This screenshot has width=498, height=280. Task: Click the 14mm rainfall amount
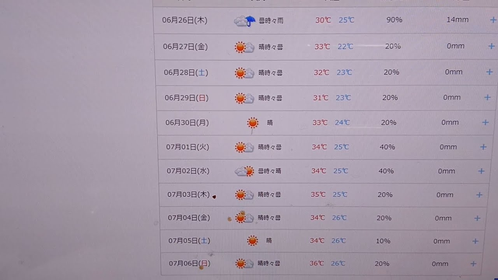click(x=457, y=19)
